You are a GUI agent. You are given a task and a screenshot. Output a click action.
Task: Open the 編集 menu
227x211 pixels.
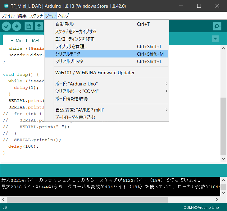pos(22,16)
